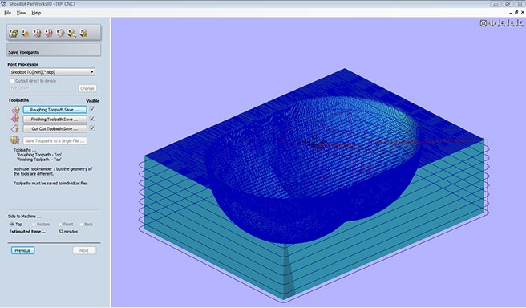Open step 2 material block icon
This screenshot has width=526, height=308.
(25, 33)
